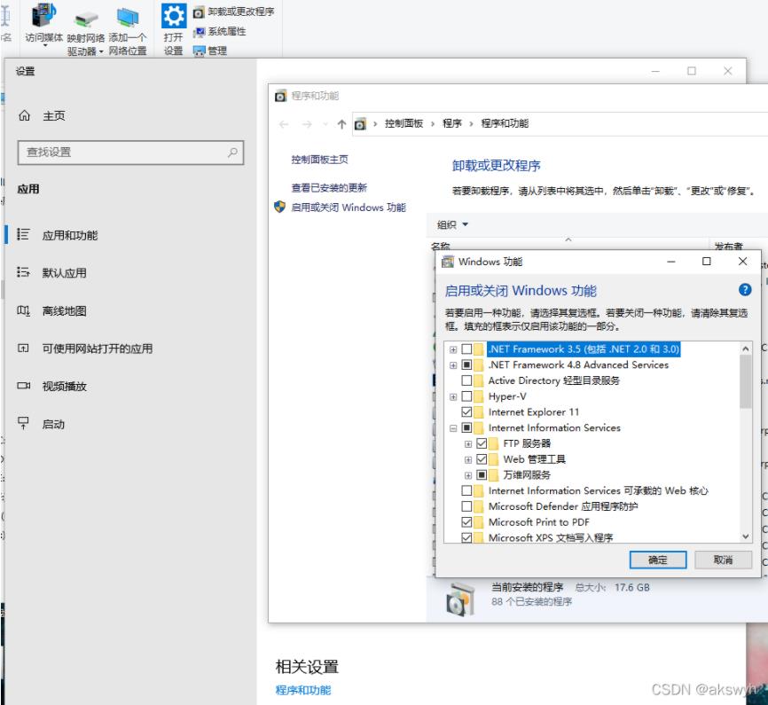Toggle the Microsoft Print to PDF checkbox
The height and width of the screenshot is (705, 768).
tap(467, 522)
